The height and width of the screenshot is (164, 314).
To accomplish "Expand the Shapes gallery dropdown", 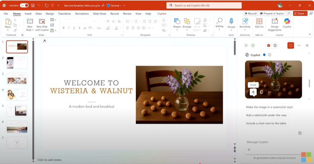I will tap(177, 24).
